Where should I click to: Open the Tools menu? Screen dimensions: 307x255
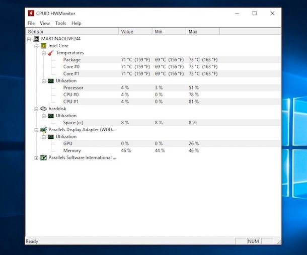click(60, 23)
